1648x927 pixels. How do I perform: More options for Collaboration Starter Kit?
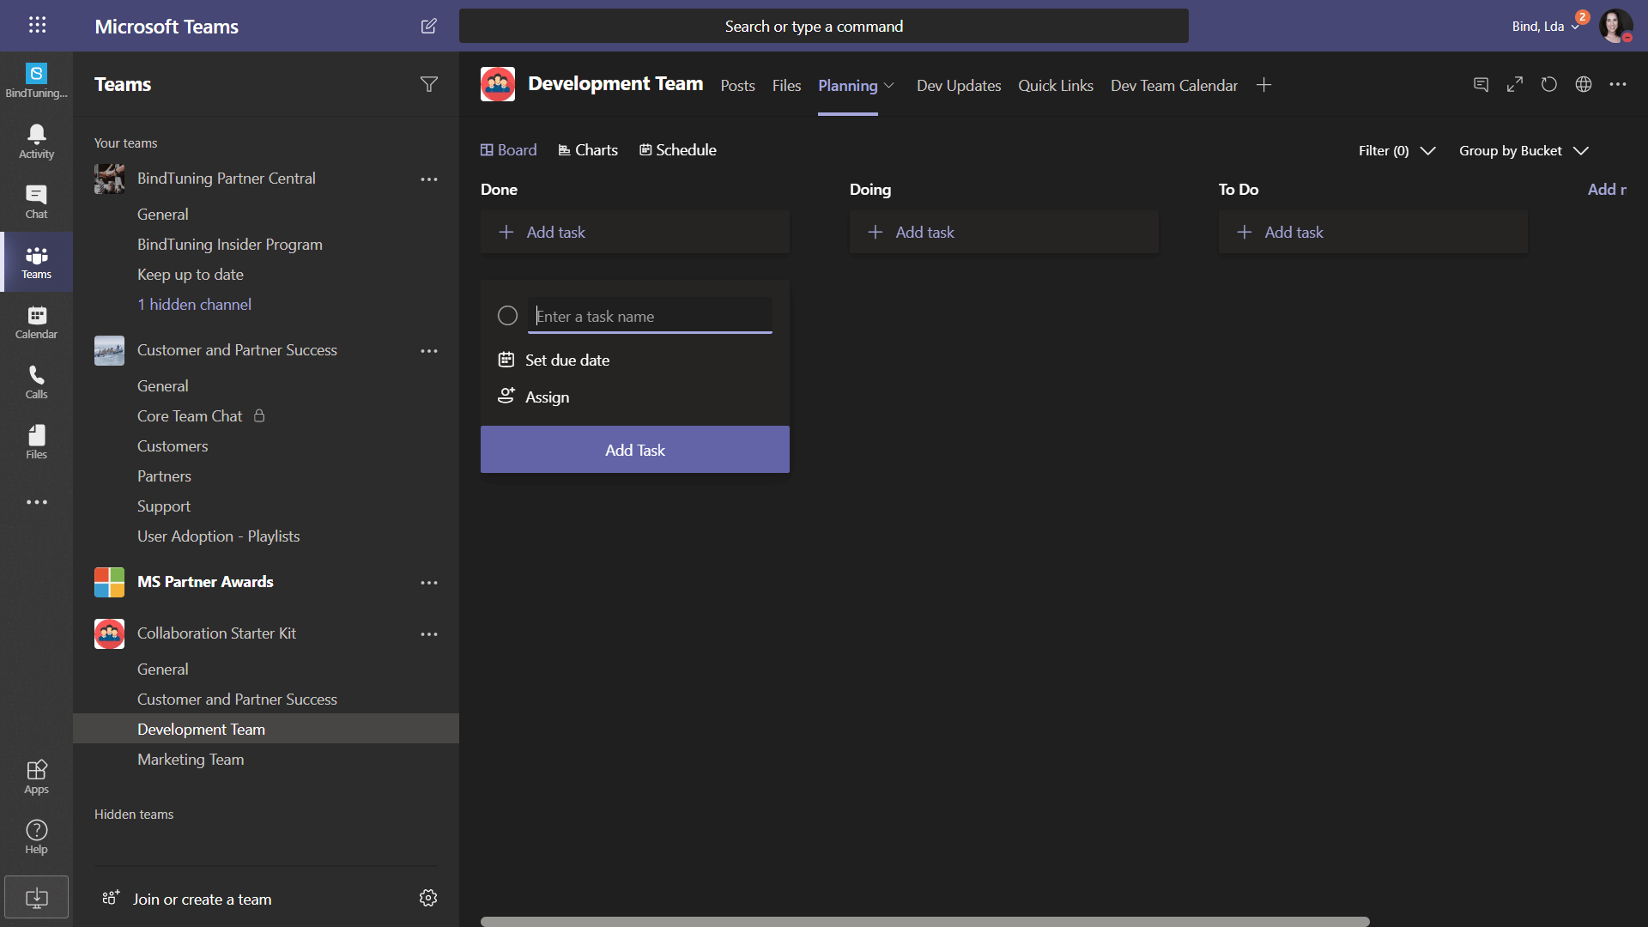point(428,634)
